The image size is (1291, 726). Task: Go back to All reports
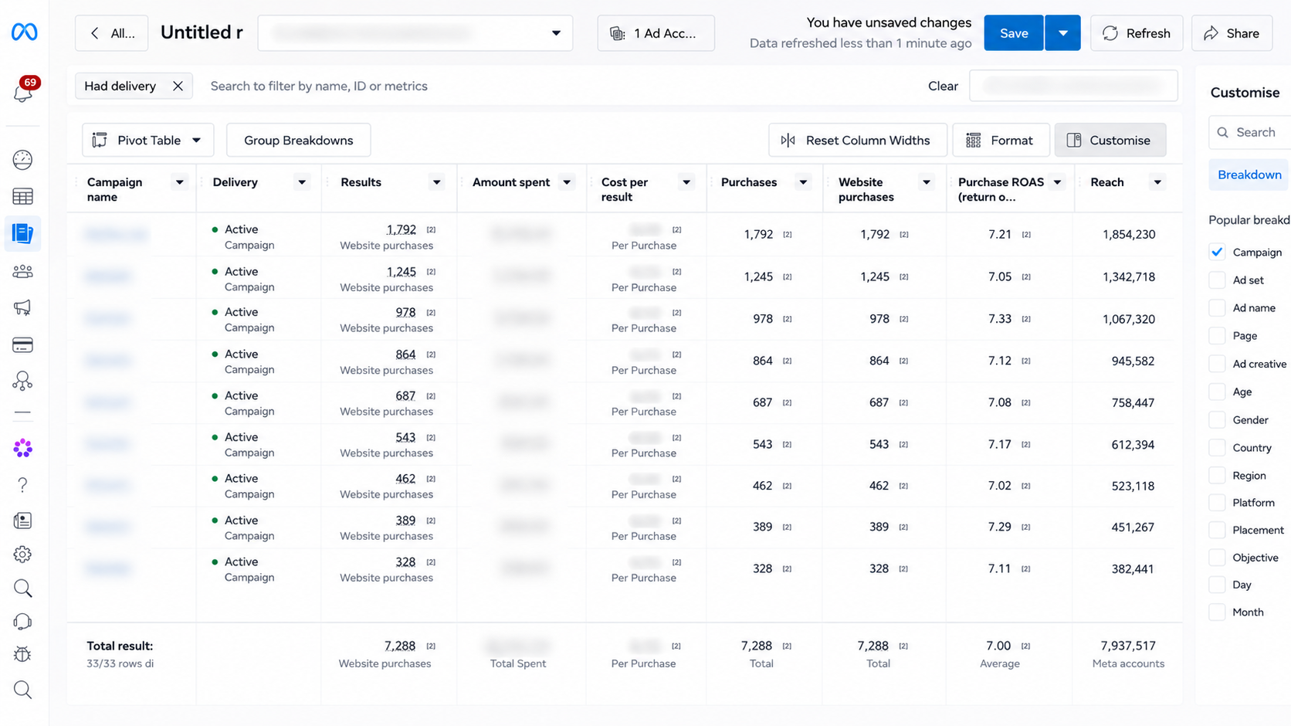click(112, 33)
